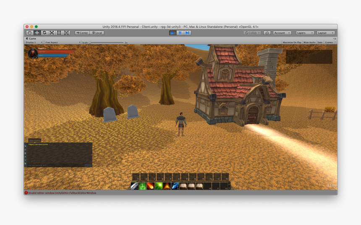Toggle Gizmos in the Game view
The width and height of the screenshot is (361, 225).
click(329, 42)
